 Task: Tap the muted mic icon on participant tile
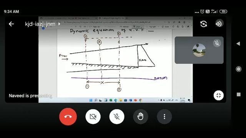coord(217,43)
